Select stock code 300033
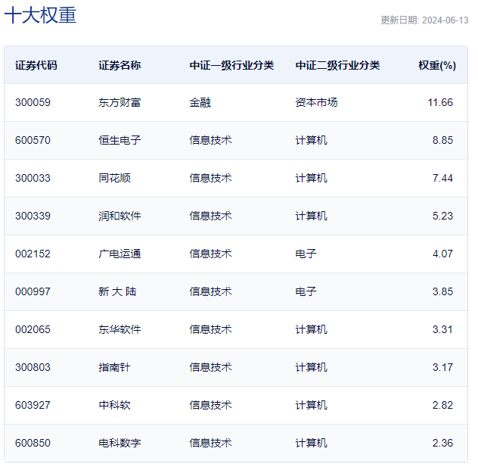Viewport: 478px width, 464px height. [33, 178]
